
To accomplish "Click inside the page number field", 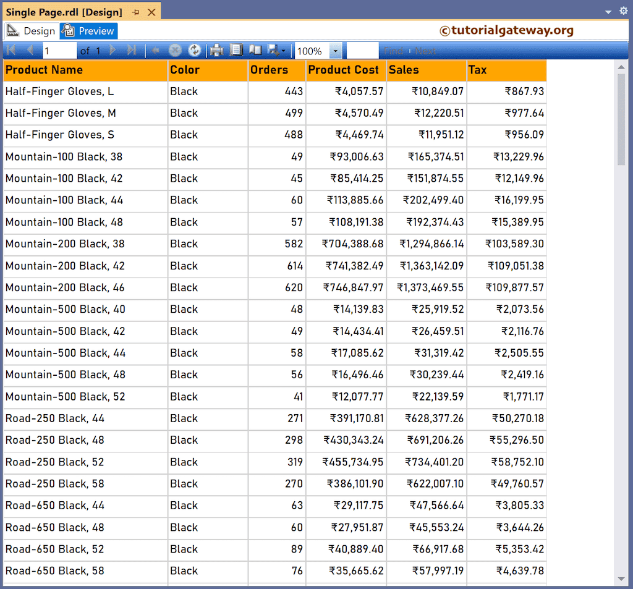I will pyautogui.click(x=59, y=50).
